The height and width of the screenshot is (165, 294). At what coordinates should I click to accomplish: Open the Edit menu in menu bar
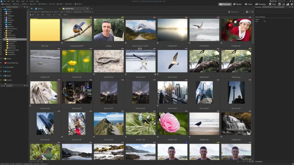[x=8, y=1]
